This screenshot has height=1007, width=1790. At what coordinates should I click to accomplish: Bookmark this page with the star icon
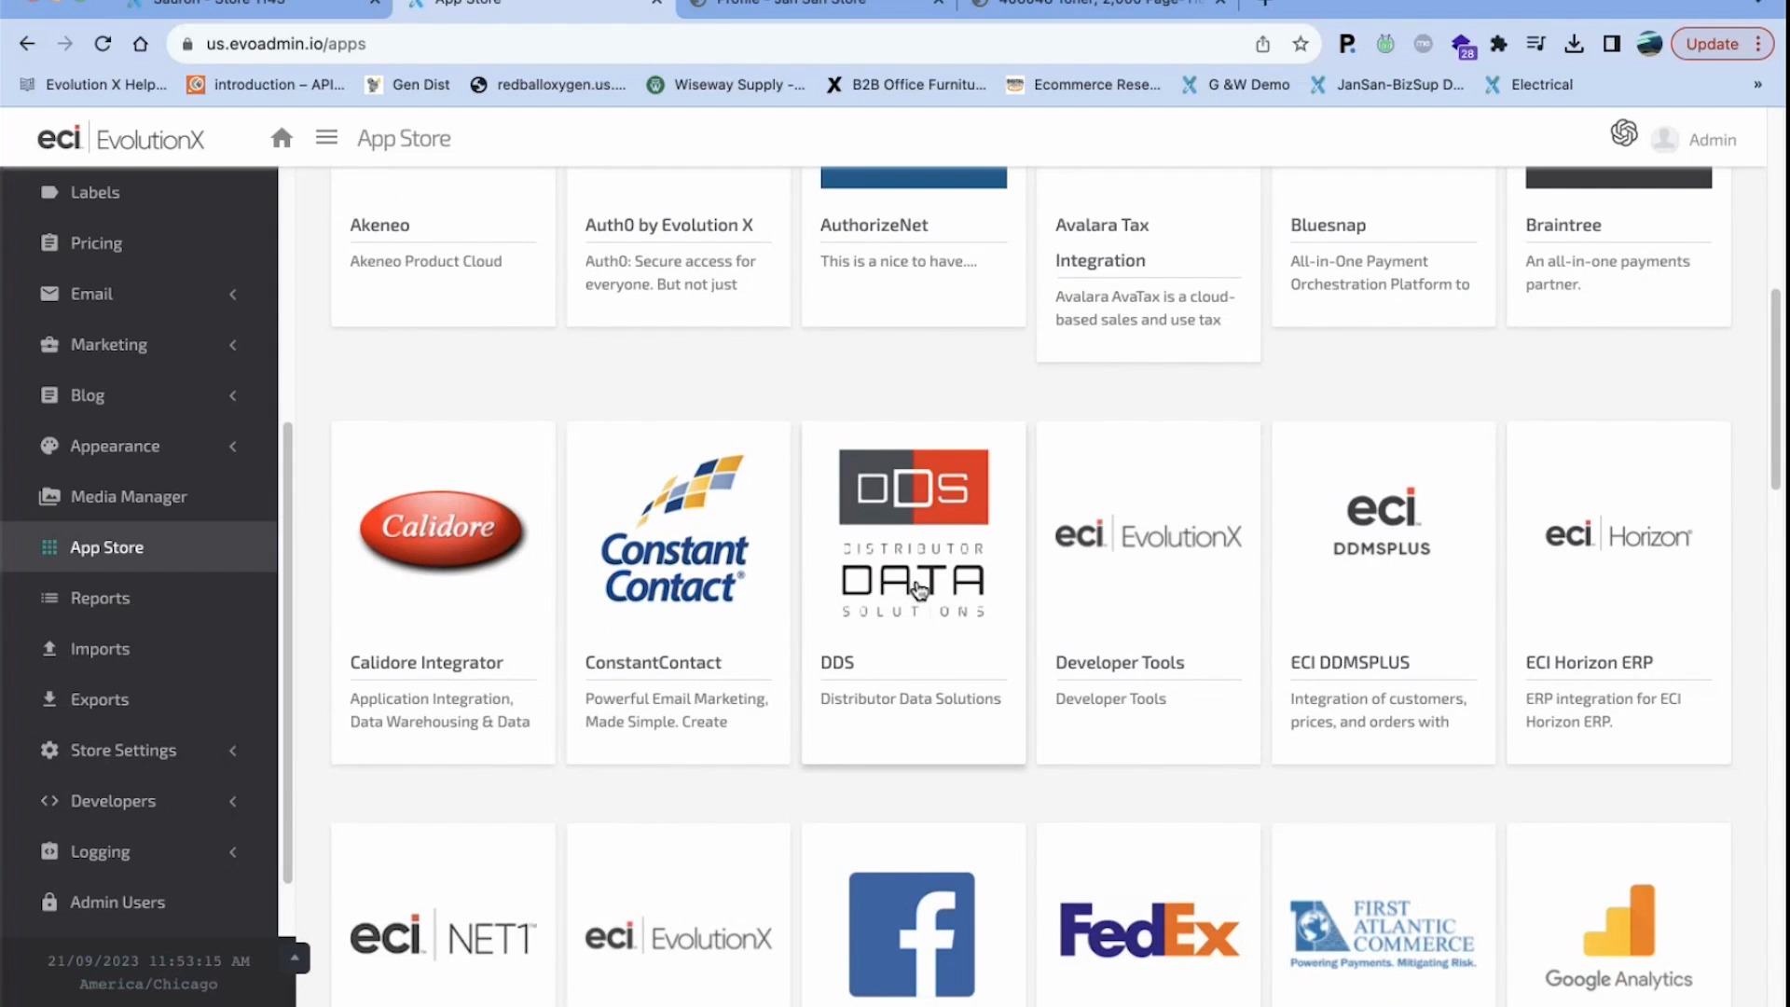coord(1301,44)
